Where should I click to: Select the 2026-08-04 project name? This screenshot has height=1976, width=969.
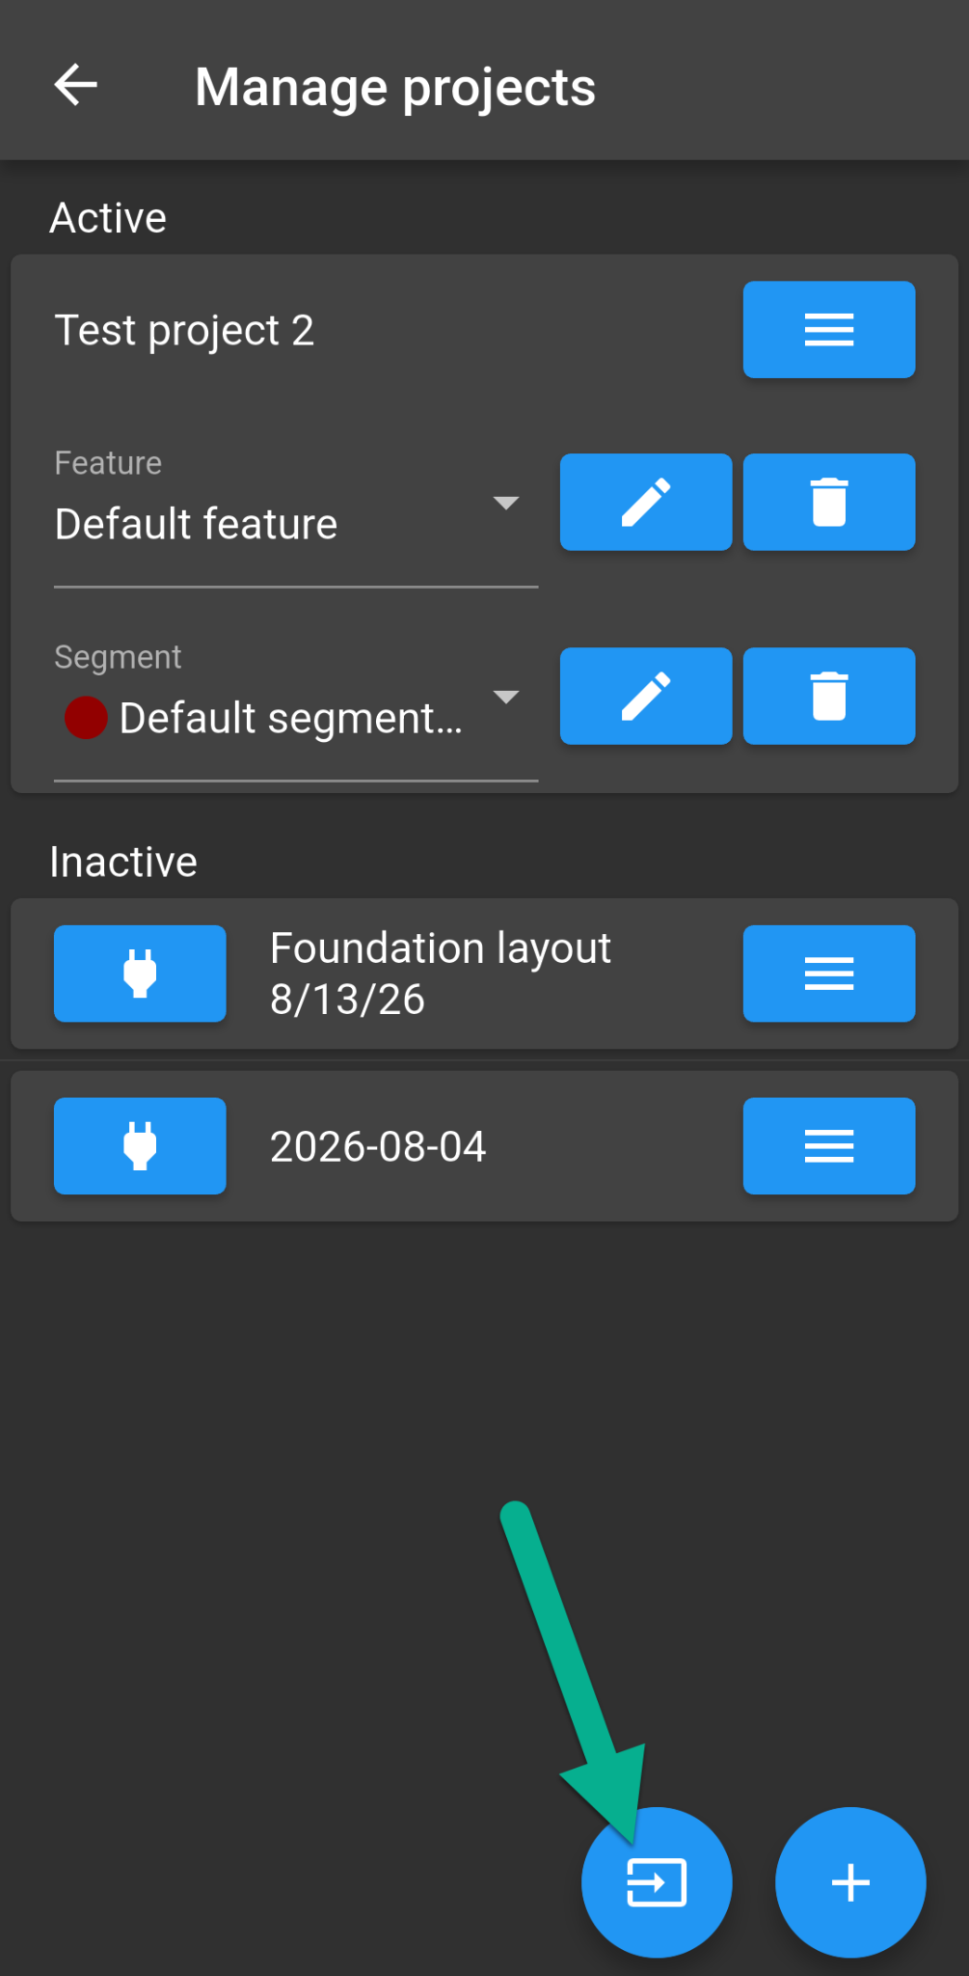click(x=378, y=1146)
